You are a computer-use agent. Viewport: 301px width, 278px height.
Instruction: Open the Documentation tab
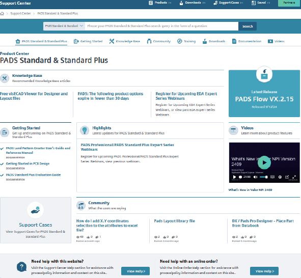(247, 41)
